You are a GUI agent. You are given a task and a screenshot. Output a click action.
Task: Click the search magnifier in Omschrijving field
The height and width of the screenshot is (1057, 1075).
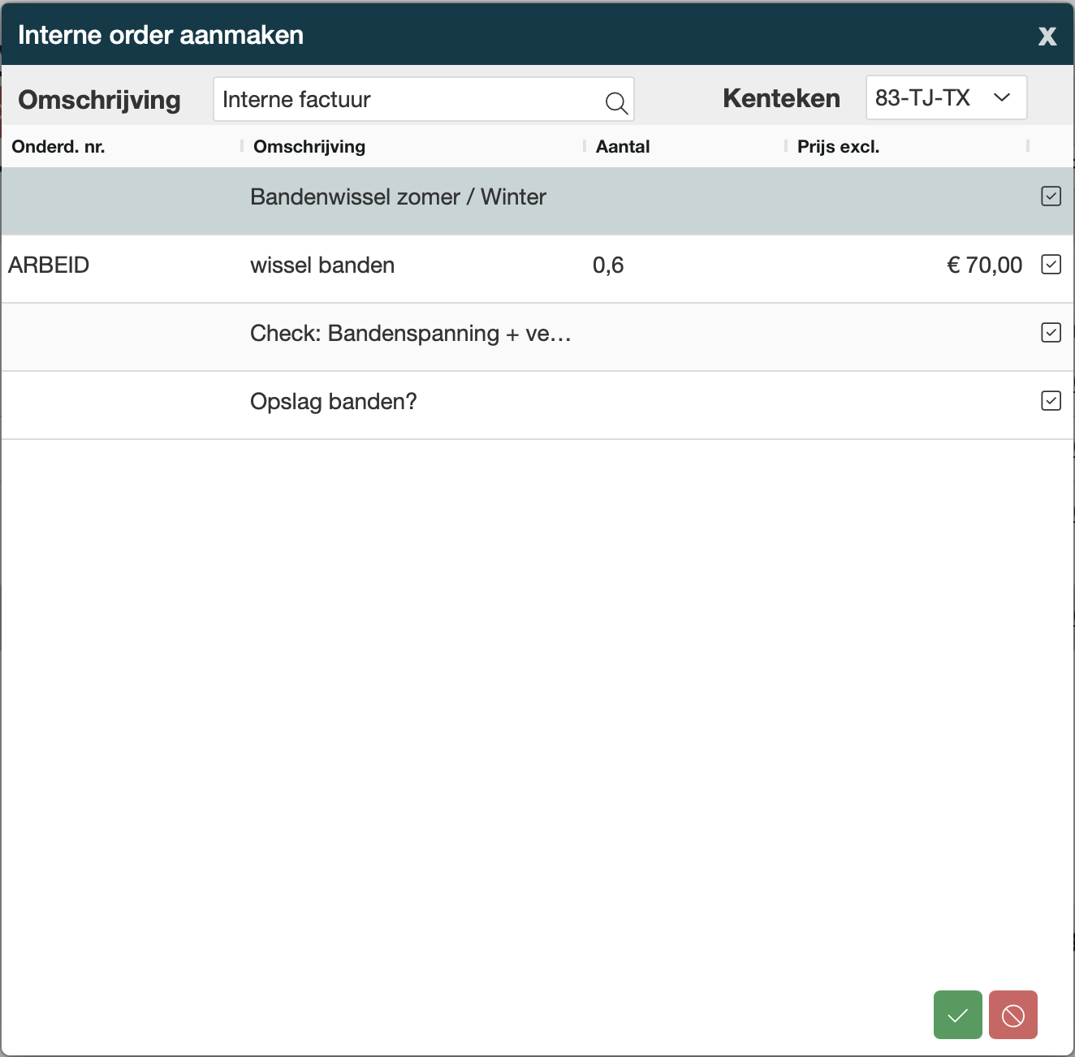point(616,102)
